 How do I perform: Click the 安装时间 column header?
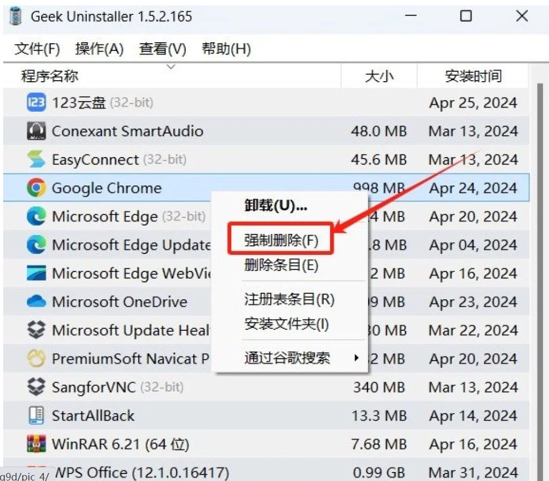[x=474, y=76]
